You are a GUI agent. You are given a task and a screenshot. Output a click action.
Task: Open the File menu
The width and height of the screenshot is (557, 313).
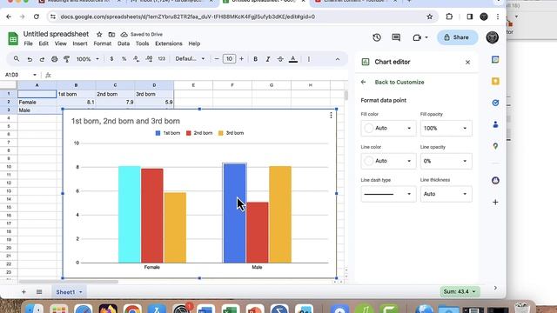[x=29, y=43]
